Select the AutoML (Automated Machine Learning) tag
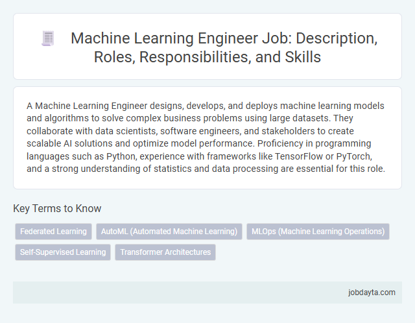 pyautogui.click(x=169, y=232)
